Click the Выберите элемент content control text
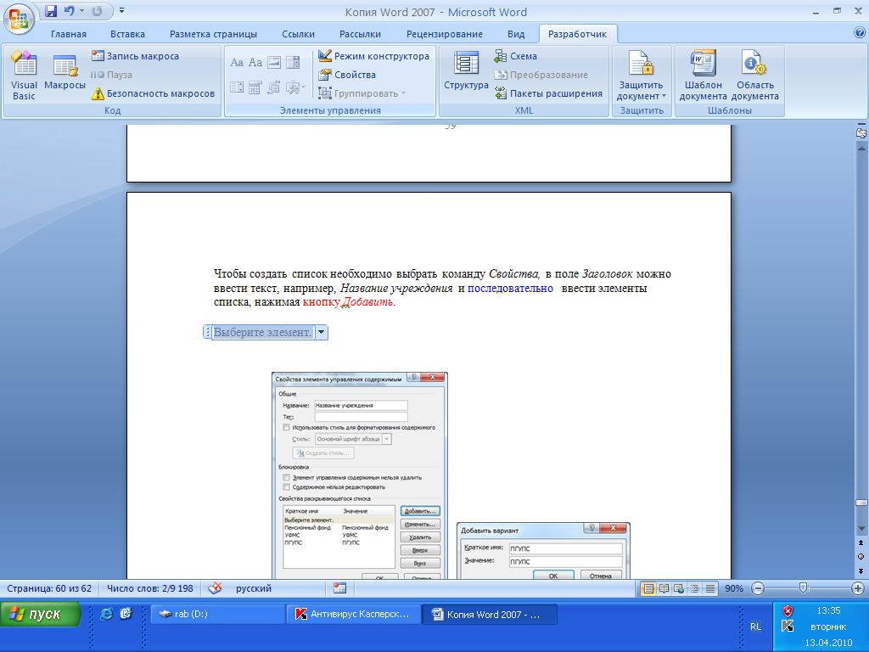The width and height of the screenshot is (869, 652). tap(263, 332)
